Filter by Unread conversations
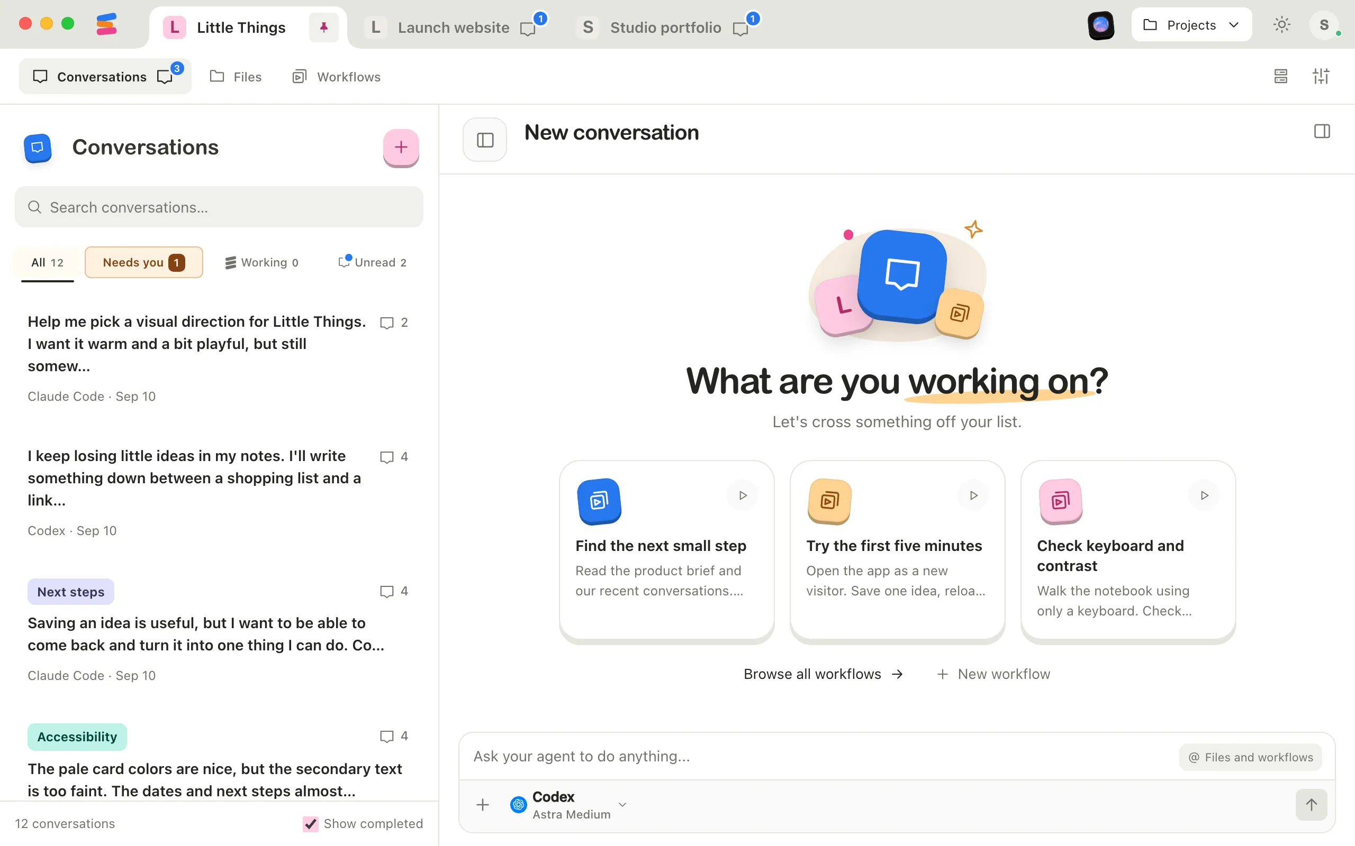Viewport: 1355px width, 846px height. point(373,262)
